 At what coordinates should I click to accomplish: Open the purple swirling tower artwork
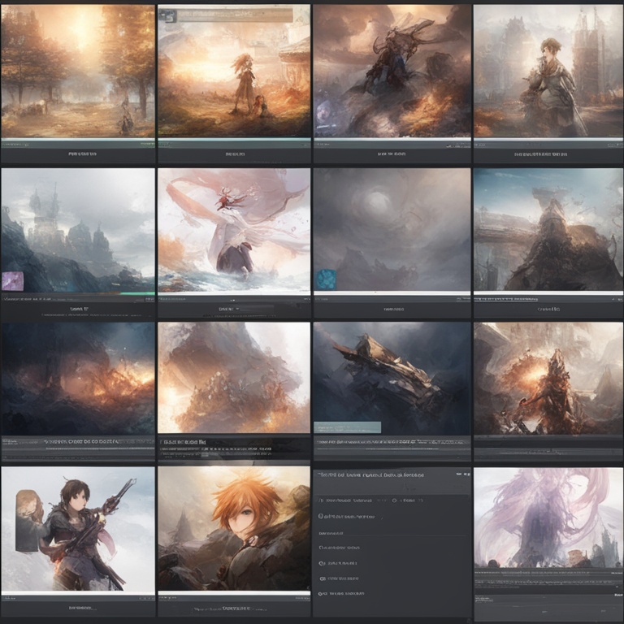[548, 518]
